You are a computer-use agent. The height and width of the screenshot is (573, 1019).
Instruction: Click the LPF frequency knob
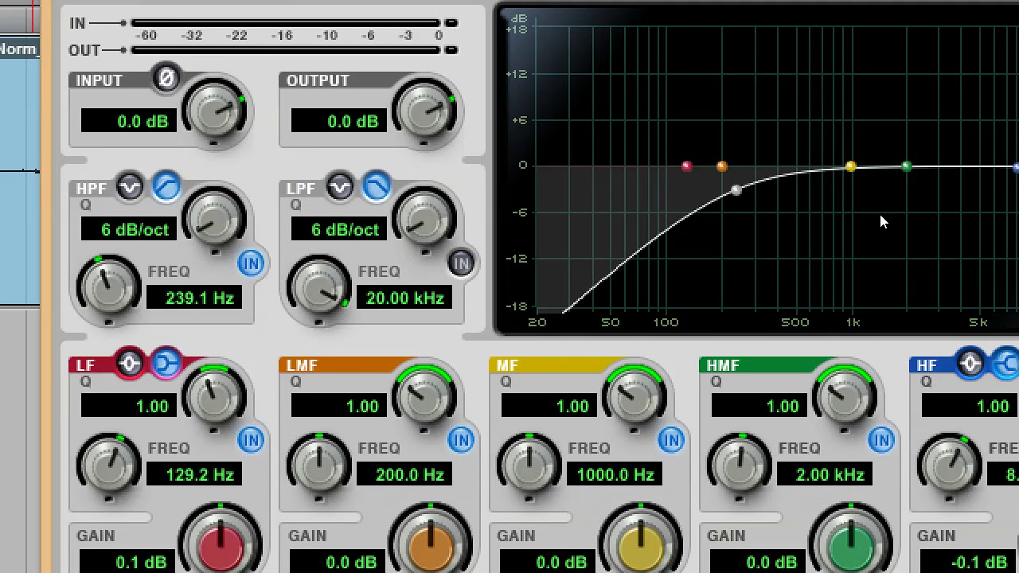point(318,288)
